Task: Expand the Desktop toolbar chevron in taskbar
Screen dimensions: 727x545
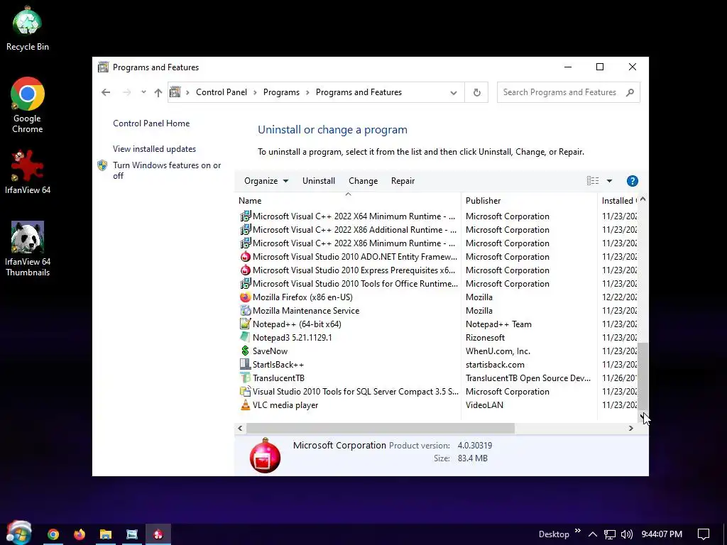Action: 578,531
